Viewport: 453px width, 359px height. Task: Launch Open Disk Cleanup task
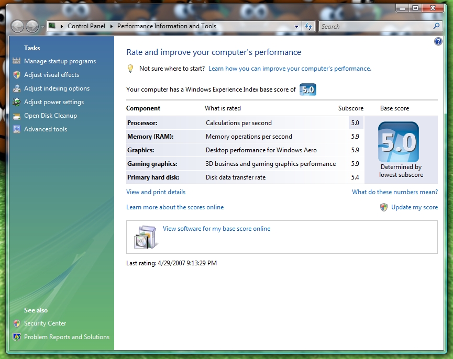coord(50,116)
